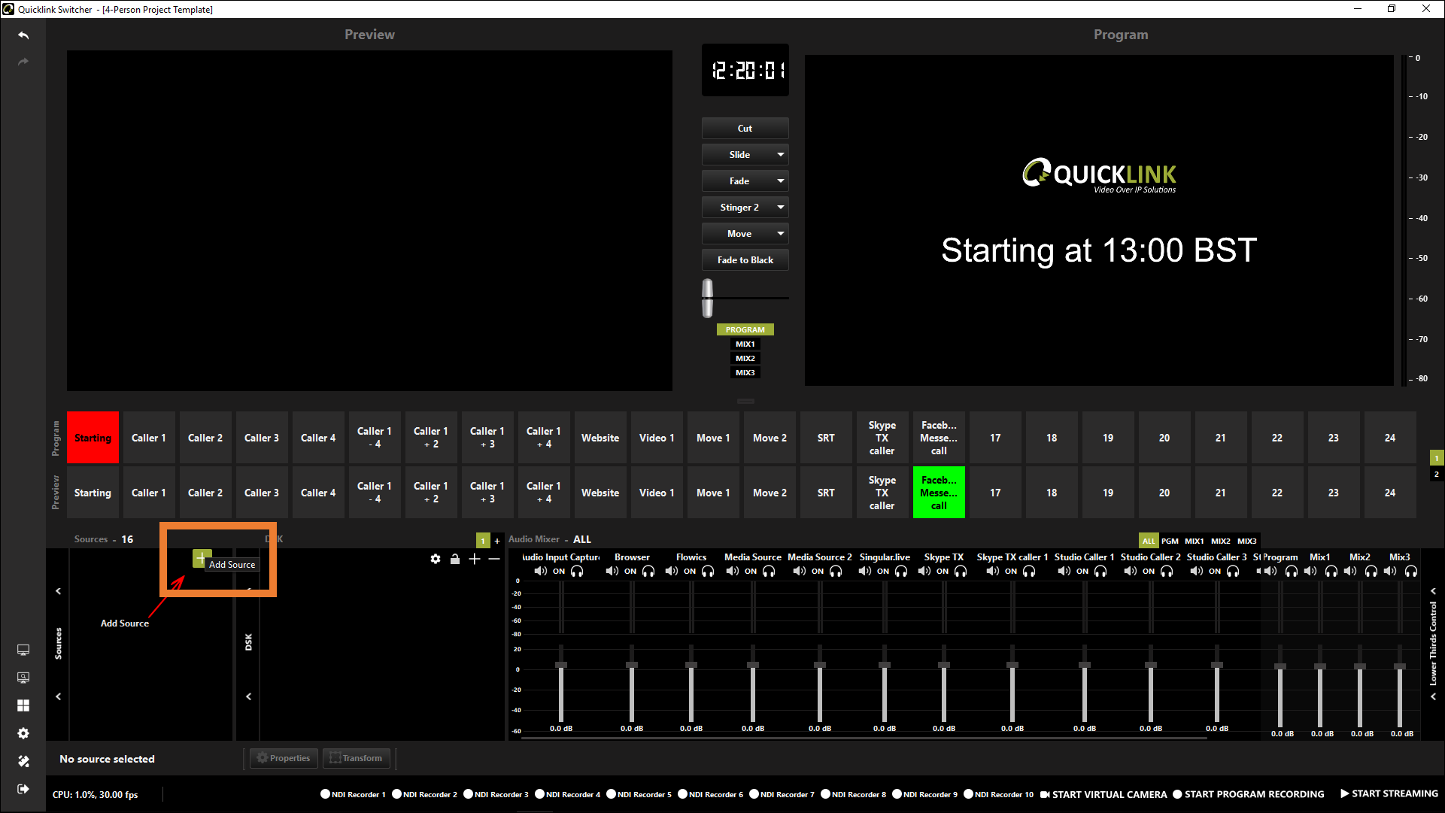Open DSK panel settings gear

coord(436,559)
